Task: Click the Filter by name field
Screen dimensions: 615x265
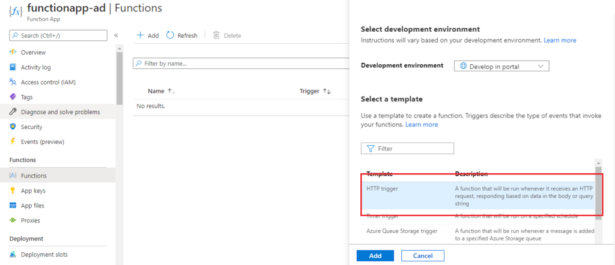Action: pos(240,64)
